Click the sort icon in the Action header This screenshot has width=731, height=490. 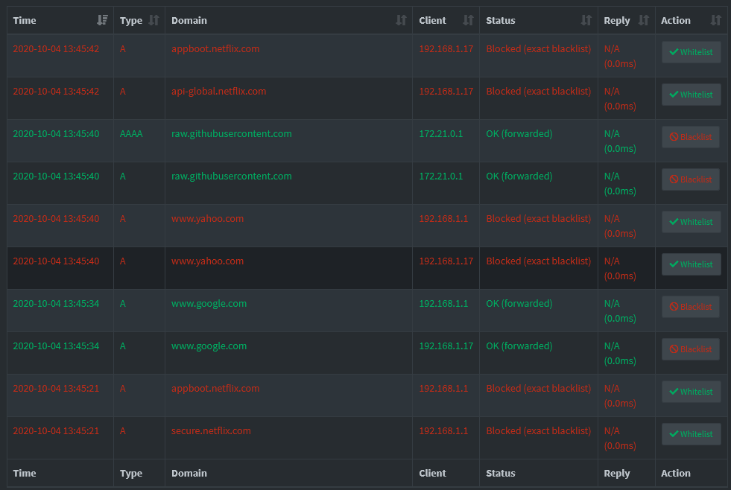(716, 20)
